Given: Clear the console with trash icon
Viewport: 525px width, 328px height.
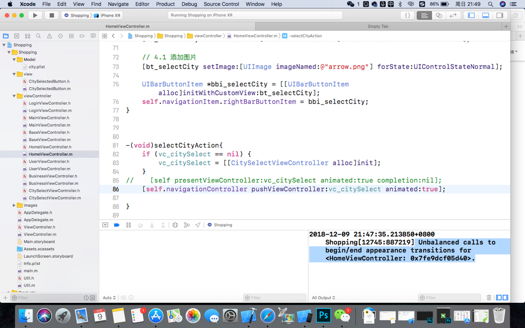Looking at the screenshot, I should [x=489, y=298].
